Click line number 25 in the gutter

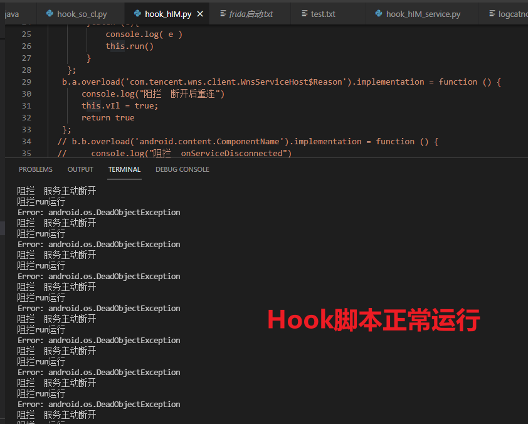[x=26, y=34]
